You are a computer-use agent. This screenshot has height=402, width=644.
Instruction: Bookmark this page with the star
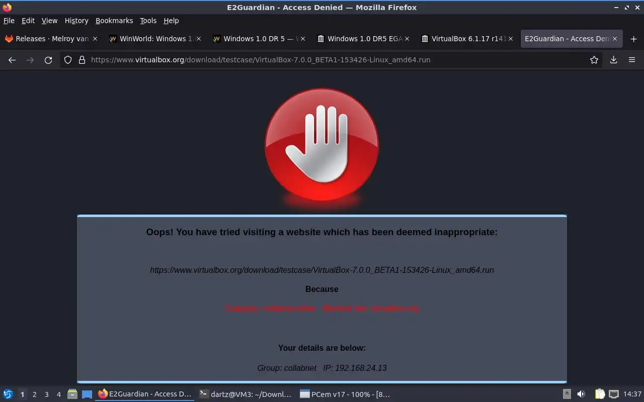(x=594, y=60)
